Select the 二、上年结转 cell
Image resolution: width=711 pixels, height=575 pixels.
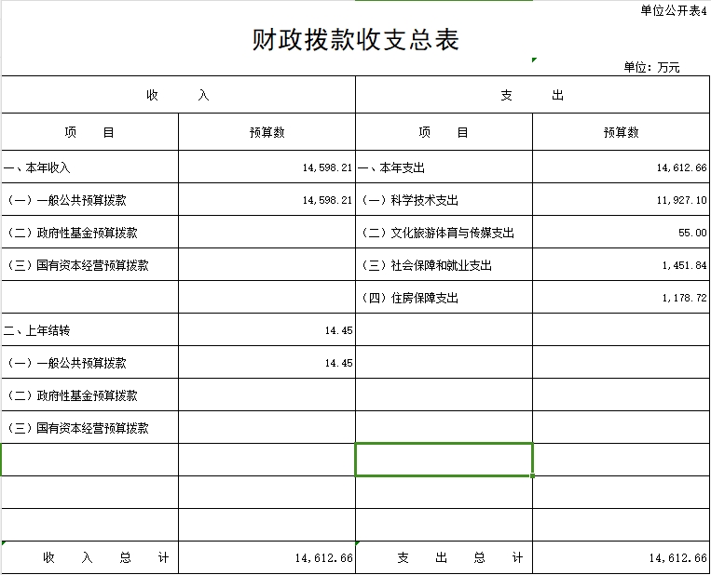(89, 330)
